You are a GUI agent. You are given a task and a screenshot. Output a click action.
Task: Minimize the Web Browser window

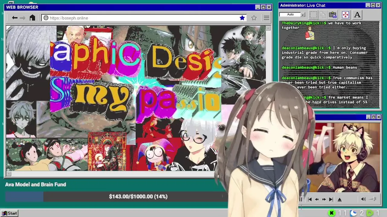258,7
